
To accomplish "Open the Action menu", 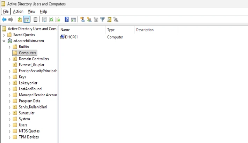I will point(18,12).
